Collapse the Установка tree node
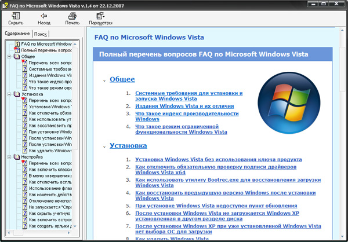 (9, 94)
